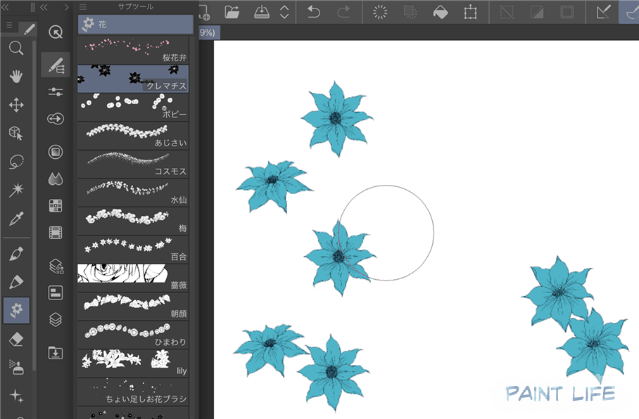639x419 pixels.
Task: Click the Decoration flower tool
Action: pyautogui.click(x=16, y=310)
